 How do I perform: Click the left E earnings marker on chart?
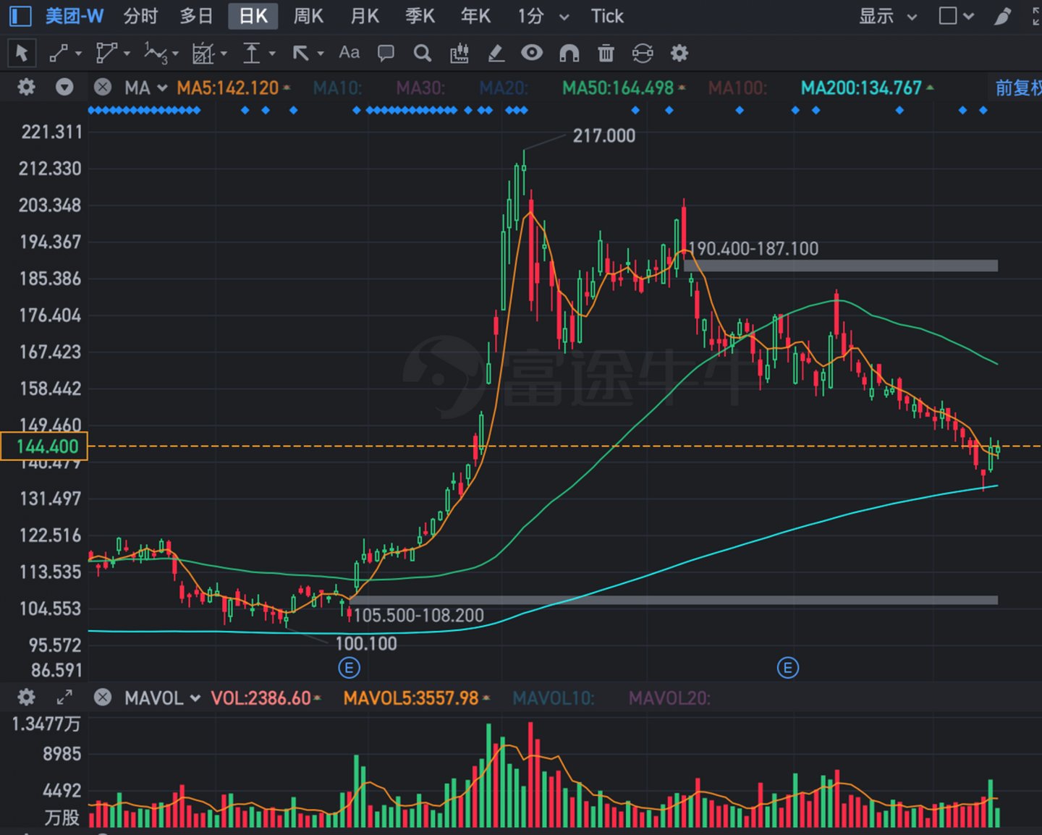(349, 668)
